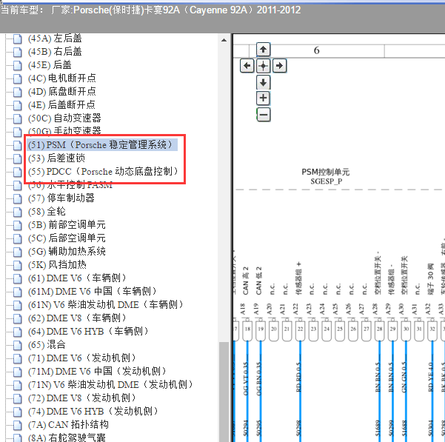Click document icon beside (4C) 电机断开点
This screenshot has height=442, width=445.
(18, 78)
